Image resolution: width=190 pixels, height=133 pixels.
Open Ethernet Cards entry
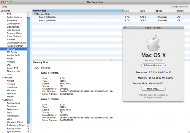(15, 33)
